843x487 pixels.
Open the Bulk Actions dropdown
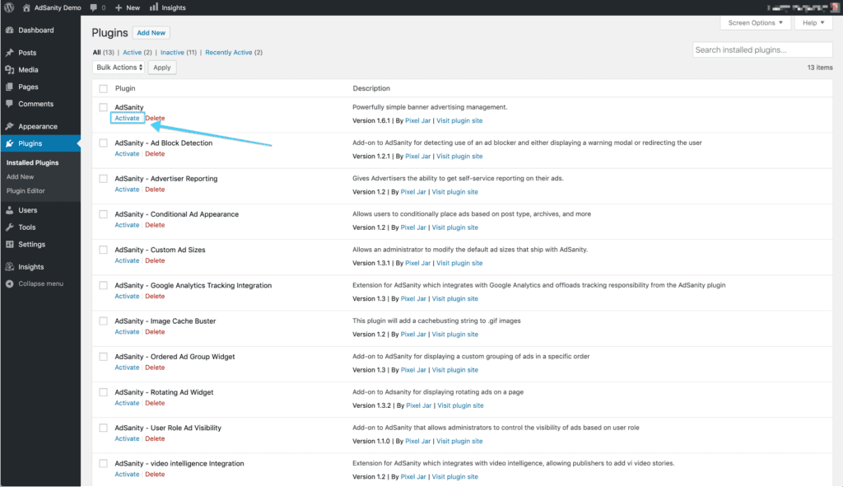118,67
